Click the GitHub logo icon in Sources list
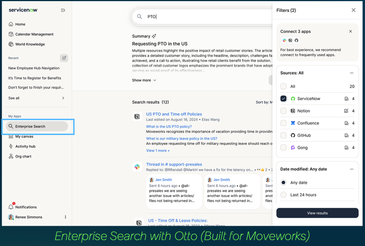Screen dimensions: 365x246 pos(293,135)
